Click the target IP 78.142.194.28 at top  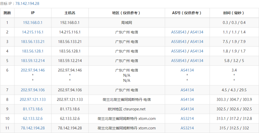click(x=27, y=4)
